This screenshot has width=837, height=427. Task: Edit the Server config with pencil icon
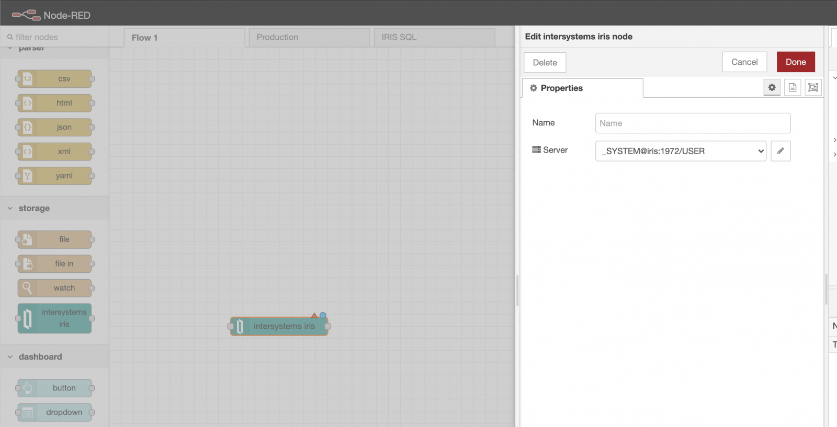tap(781, 151)
